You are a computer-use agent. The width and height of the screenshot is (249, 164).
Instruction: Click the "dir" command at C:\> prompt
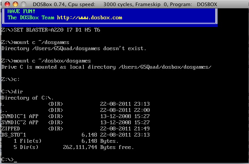19,92
